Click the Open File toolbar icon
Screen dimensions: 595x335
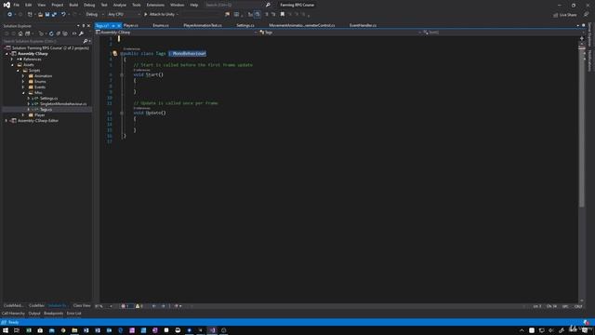click(x=40, y=15)
